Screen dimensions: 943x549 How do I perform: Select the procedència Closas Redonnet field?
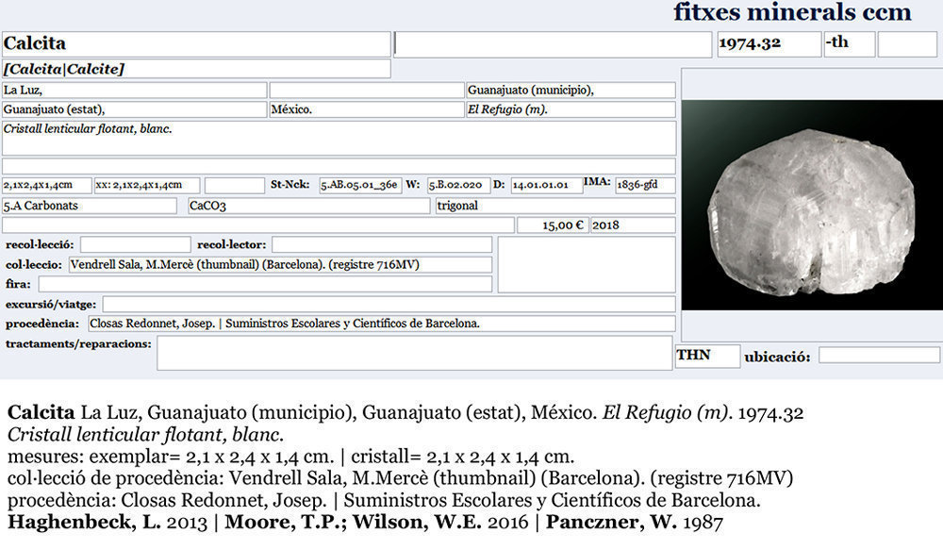(381, 324)
